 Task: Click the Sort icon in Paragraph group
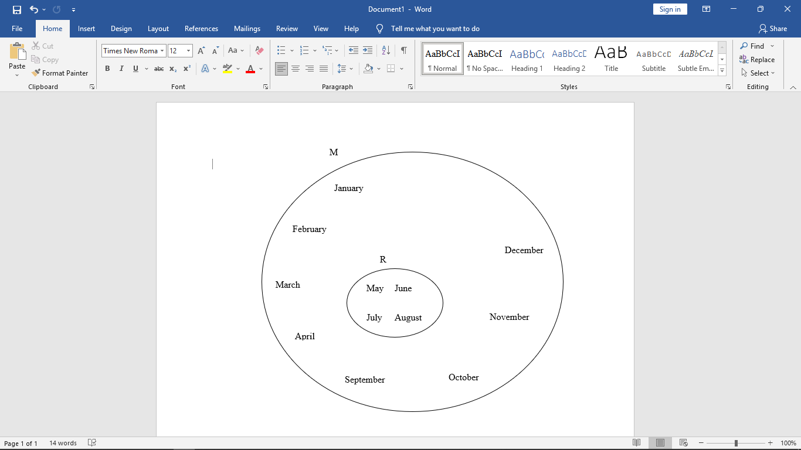pyautogui.click(x=386, y=50)
